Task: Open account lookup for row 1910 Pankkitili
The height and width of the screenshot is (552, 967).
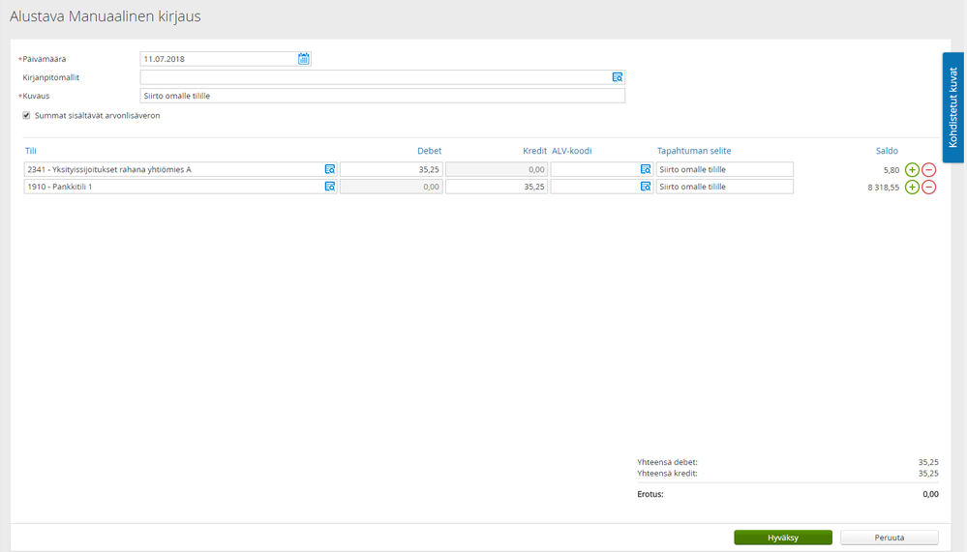Action: (330, 187)
